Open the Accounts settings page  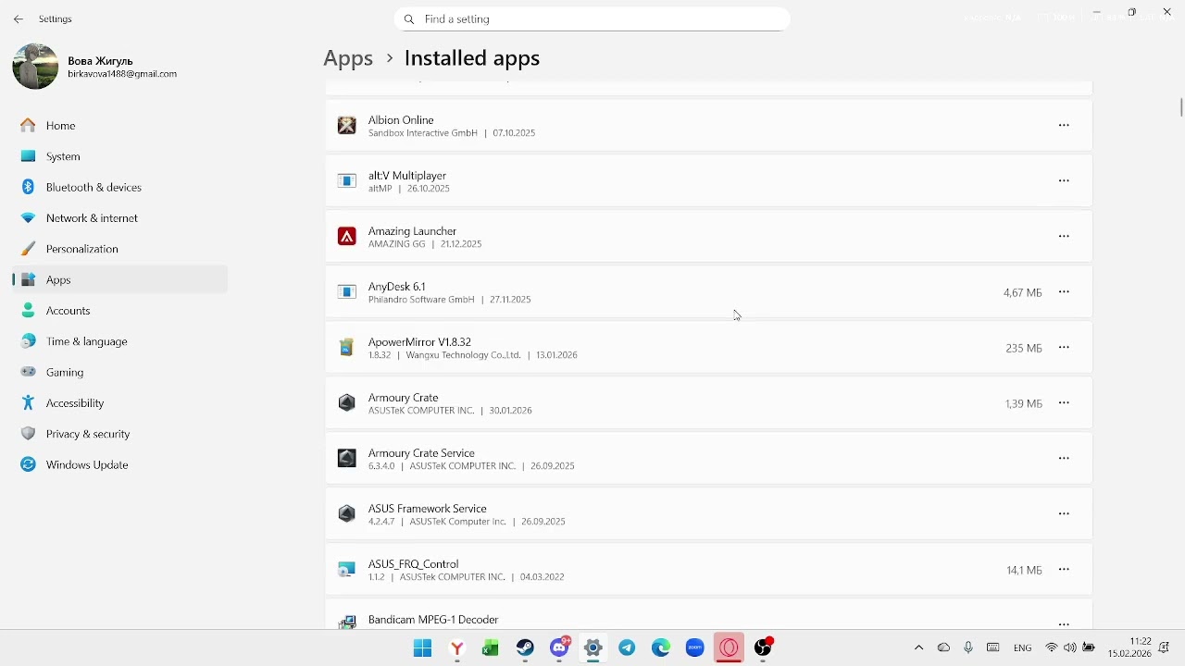120,311
